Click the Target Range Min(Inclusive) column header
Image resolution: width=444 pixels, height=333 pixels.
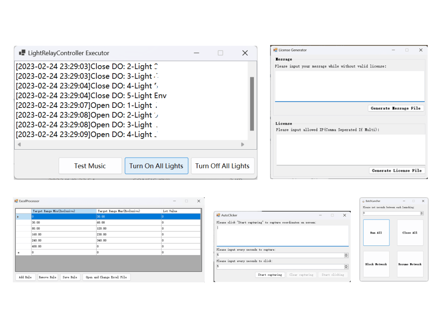tap(63, 211)
